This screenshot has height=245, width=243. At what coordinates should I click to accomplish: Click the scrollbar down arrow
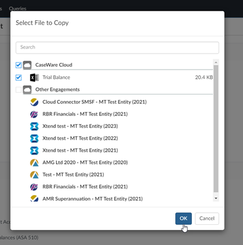216,198
